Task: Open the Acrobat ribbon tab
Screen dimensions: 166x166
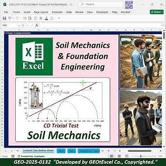Action: (x=125, y=12)
